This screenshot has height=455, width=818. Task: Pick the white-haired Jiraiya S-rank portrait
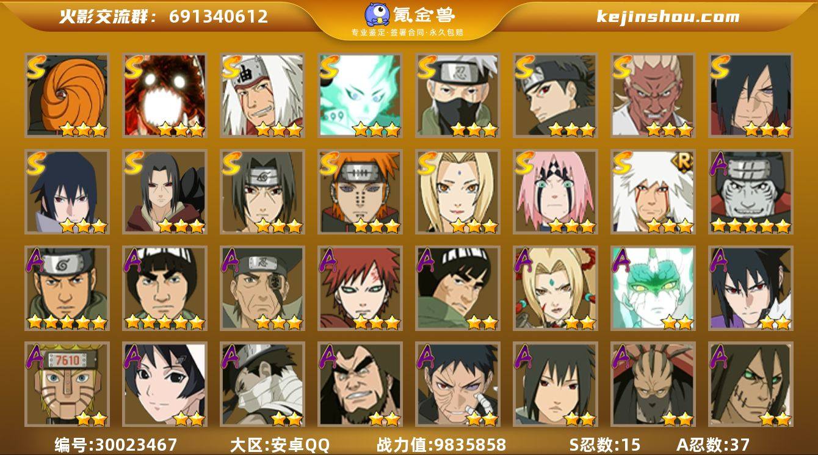coord(262,95)
